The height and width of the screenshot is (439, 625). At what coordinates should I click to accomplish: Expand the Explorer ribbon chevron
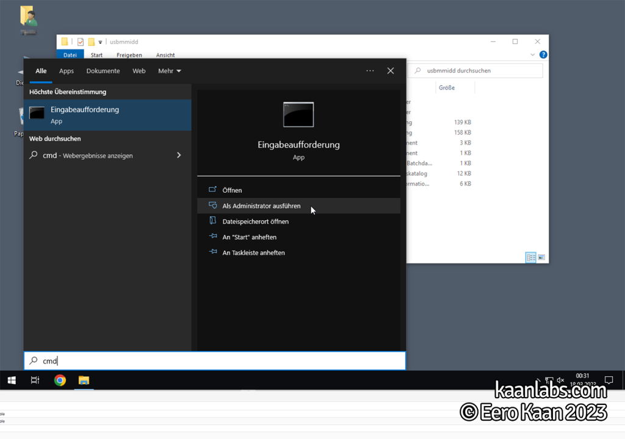coord(532,55)
